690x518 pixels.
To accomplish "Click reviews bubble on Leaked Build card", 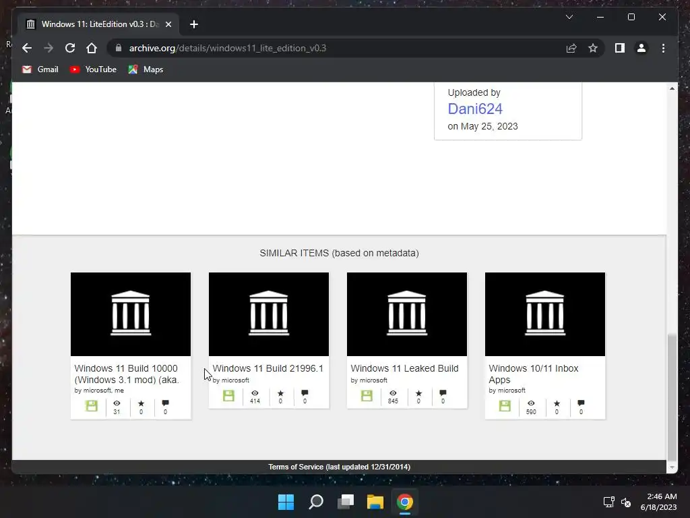I will click(443, 393).
